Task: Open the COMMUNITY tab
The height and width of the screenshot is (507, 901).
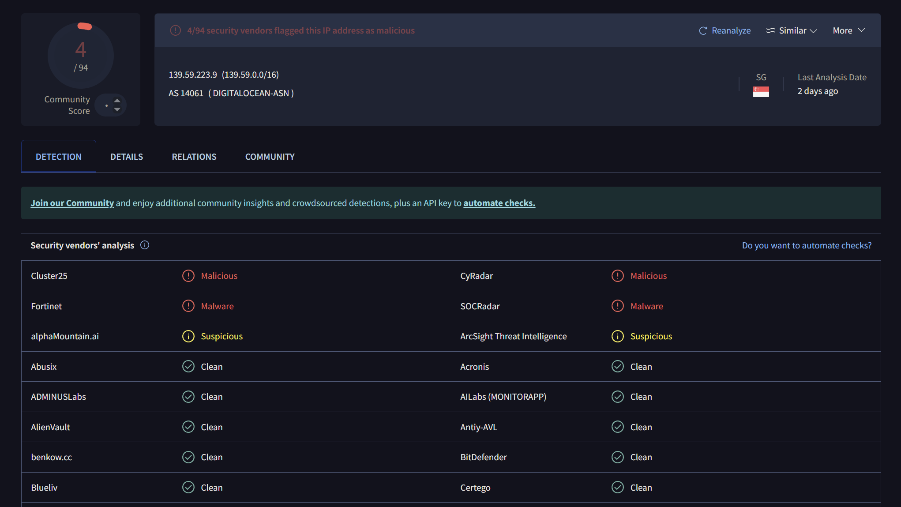Action: tap(270, 157)
